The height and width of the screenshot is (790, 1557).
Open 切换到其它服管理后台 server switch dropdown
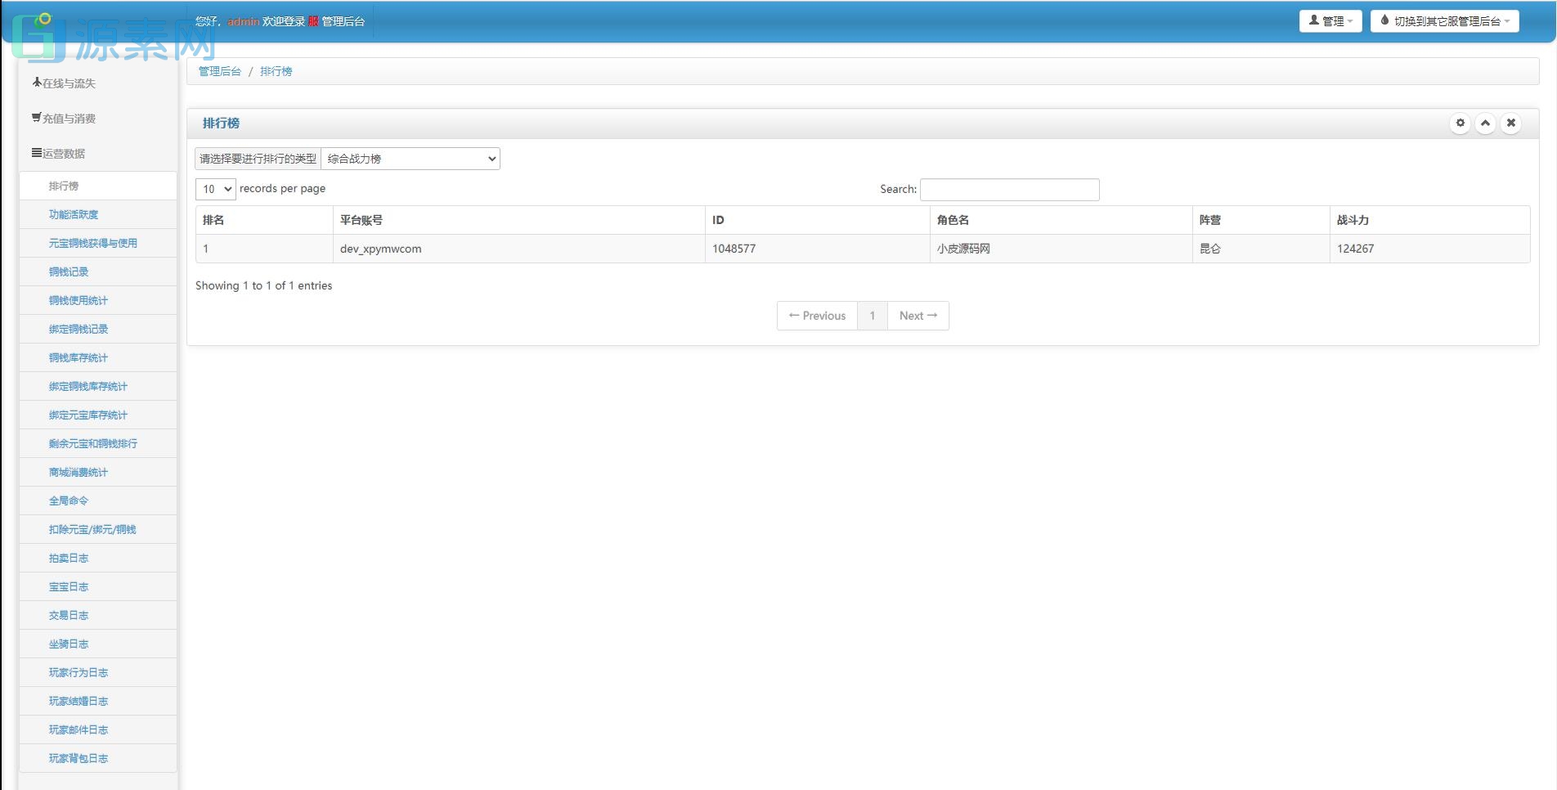1444,21
